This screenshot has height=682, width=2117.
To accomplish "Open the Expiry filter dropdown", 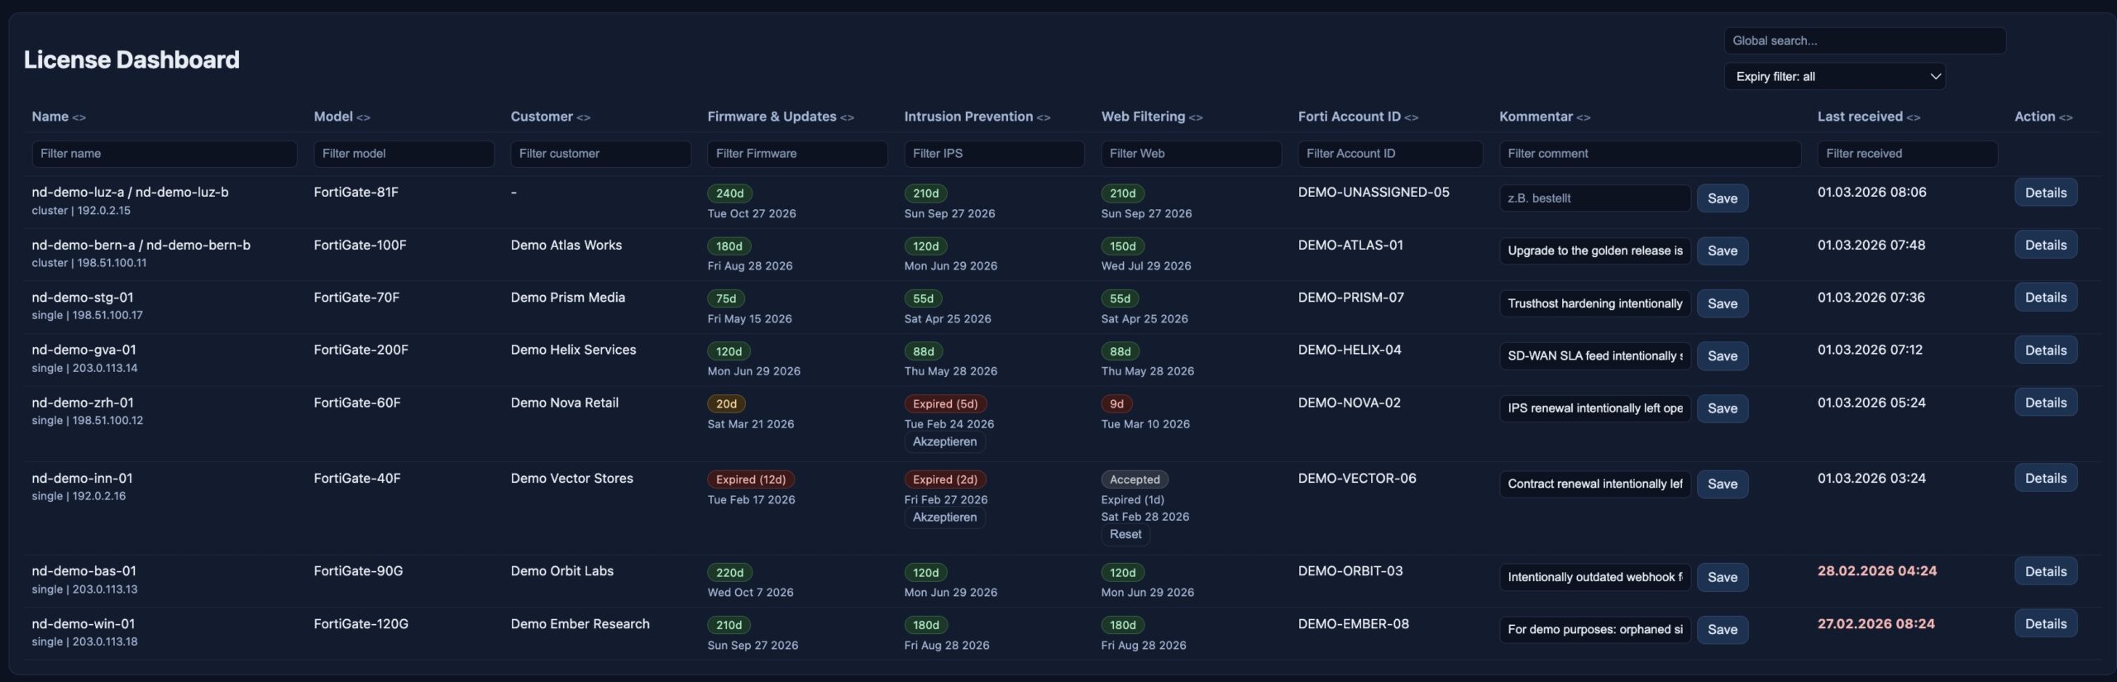I will pos(1834,76).
